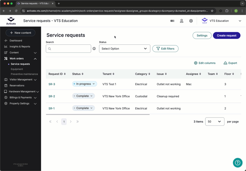Go to next page arrow
246x171 pixels.
pyautogui.click(x=71, y=121)
